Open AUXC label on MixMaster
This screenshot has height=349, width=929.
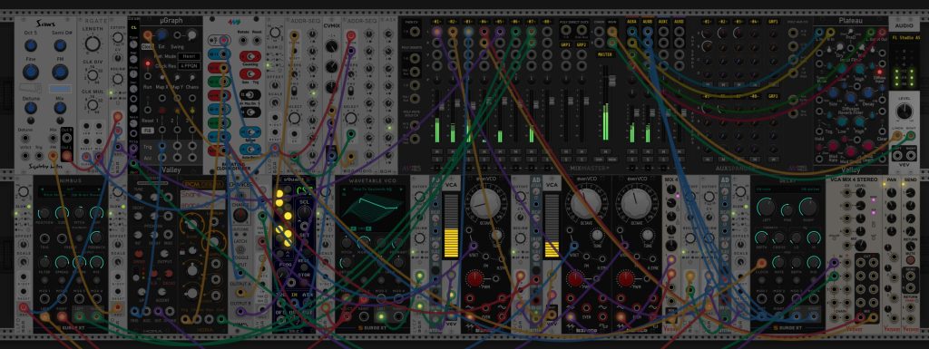coord(663,22)
